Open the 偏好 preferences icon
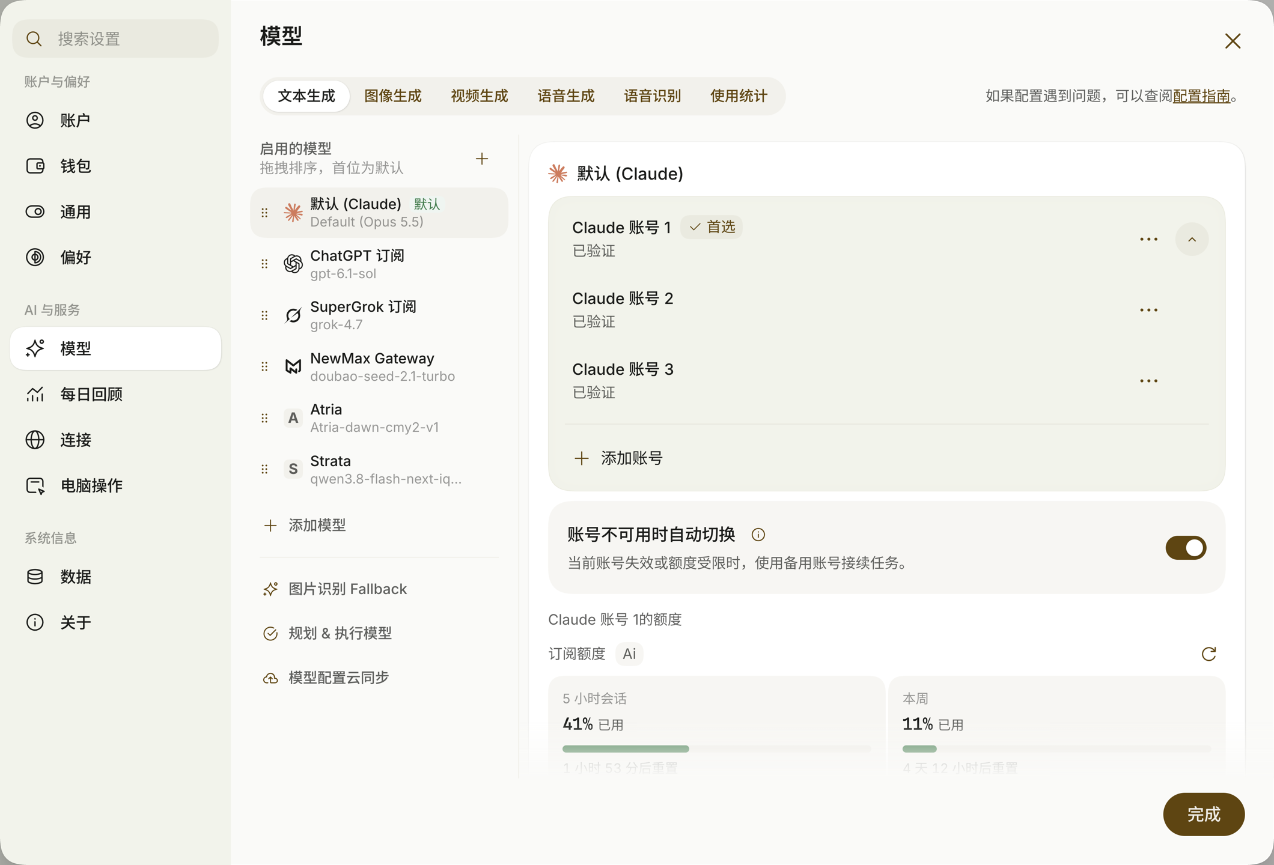1274x865 pixels. click(x=35, y=257)
